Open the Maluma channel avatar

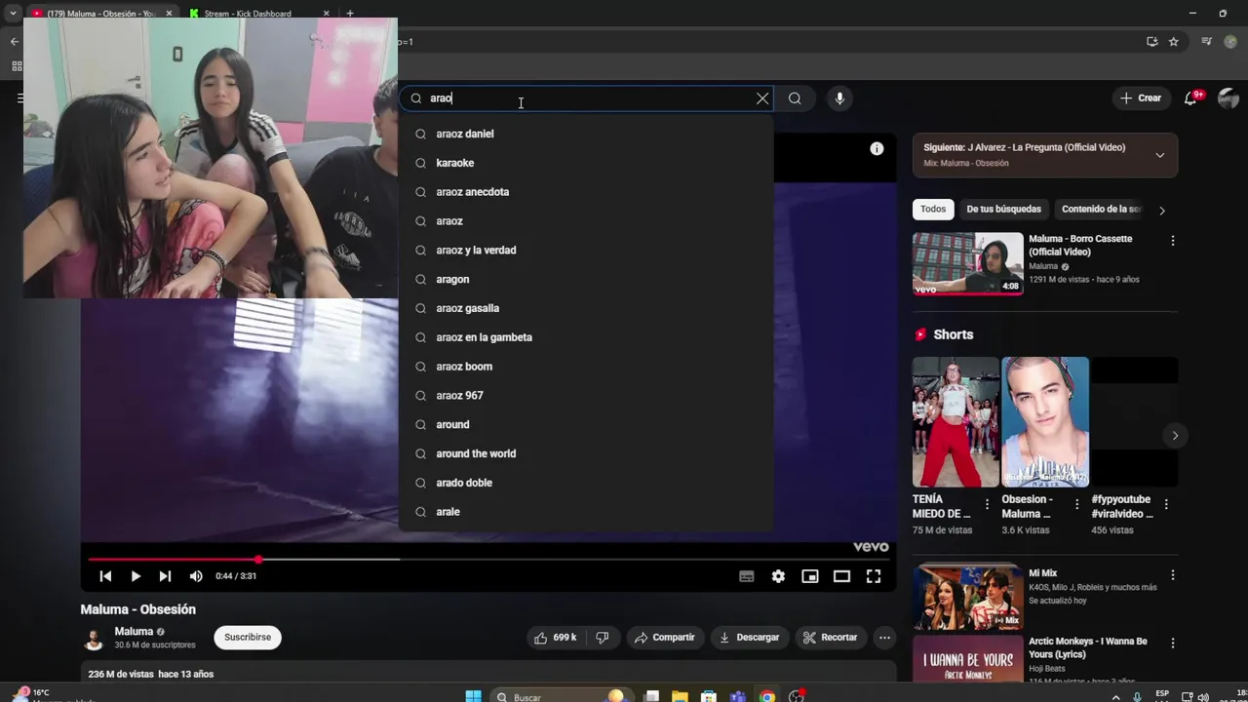click(94, 639)
